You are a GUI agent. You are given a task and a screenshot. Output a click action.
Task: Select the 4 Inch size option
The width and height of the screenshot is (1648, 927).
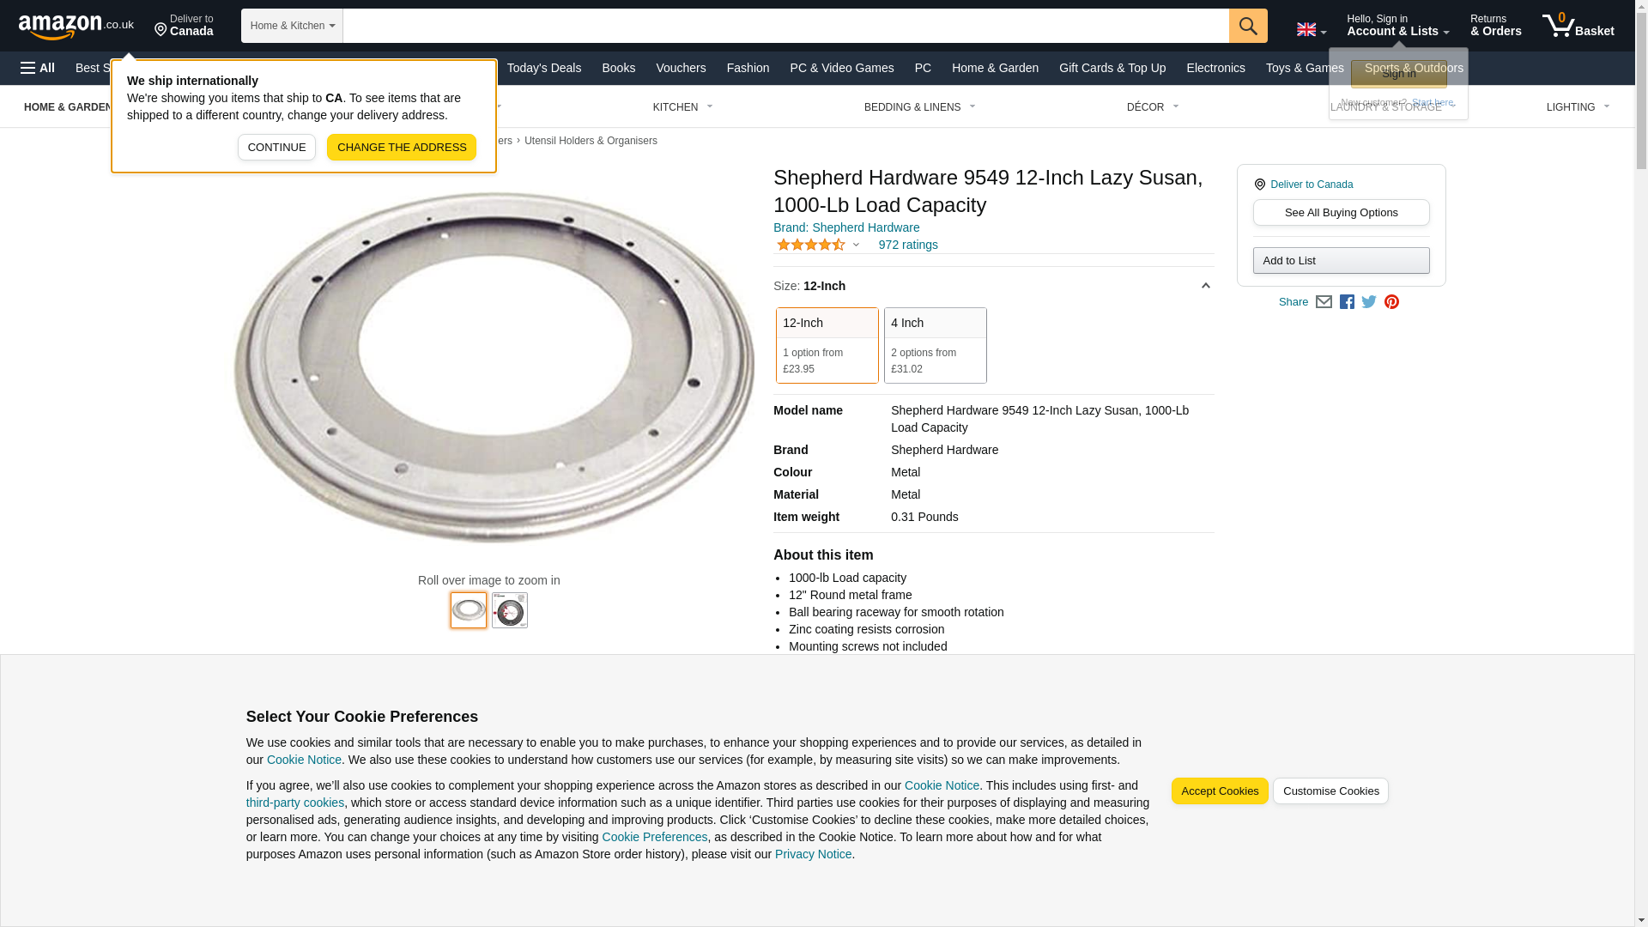[936, 345]
